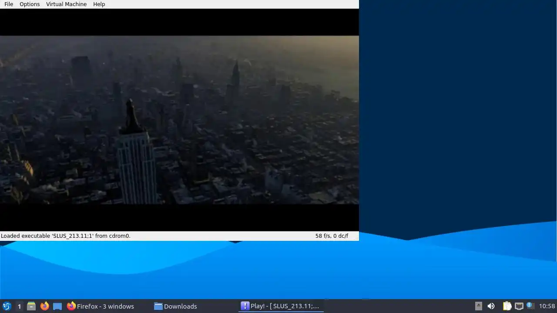Click the Lubuntu start menu icon
The height and width of the screenshot is (313, 557).
point(7,306)
